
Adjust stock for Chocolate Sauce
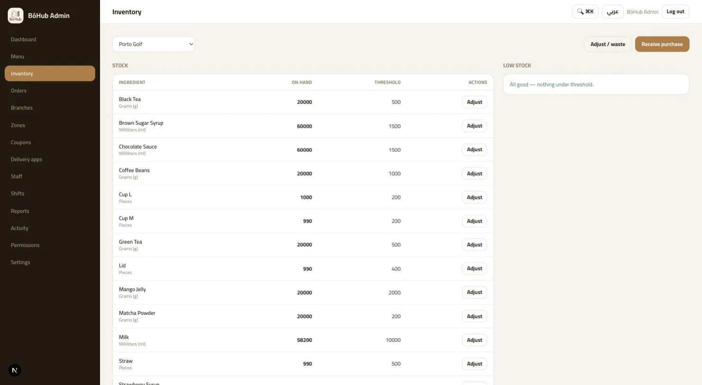point(474,150)
